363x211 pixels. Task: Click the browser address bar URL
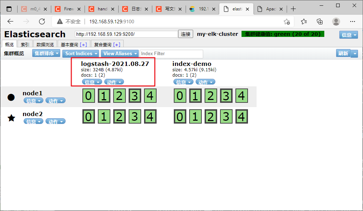click(x=112, y=21)
